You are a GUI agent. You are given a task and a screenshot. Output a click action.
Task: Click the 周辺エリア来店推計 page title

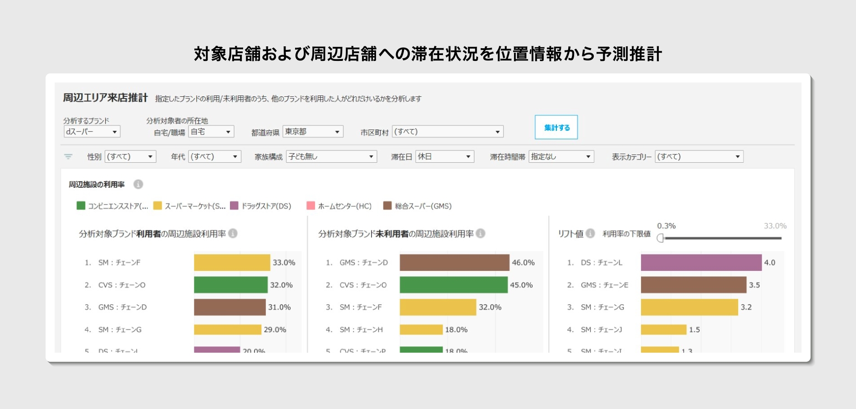[105, 98]
